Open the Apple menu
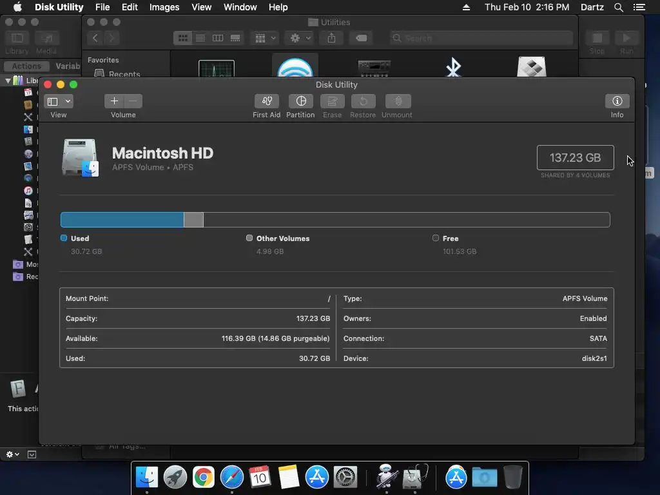 coord(17,7)
